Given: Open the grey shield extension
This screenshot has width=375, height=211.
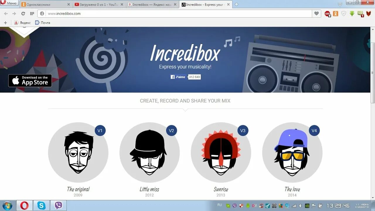Looking at the screenshot, I should (x=344, y=13).
